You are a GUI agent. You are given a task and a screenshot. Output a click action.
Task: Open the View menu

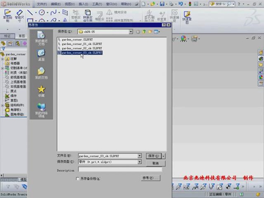(x=70, y=4)
